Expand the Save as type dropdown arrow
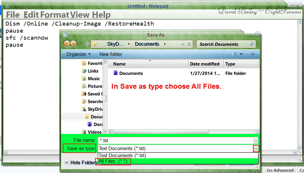This screenshot has height=173, width=304. tap(256, 149)
